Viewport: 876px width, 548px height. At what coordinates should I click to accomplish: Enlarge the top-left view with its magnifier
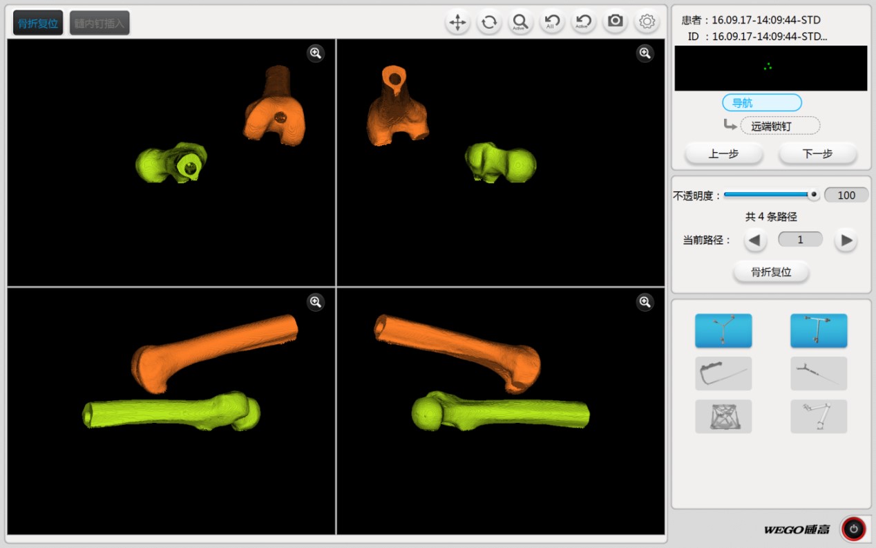point(316,53)
